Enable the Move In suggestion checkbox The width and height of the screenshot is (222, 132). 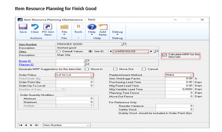click(x=87, y=69)
